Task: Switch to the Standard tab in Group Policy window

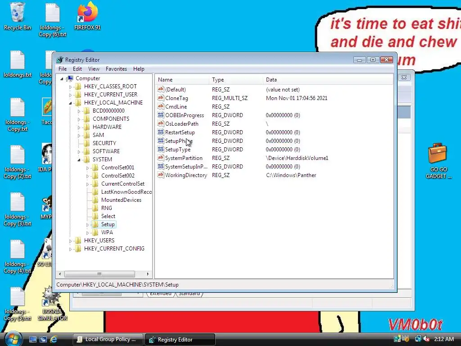Action: click(x=189, y=294)
